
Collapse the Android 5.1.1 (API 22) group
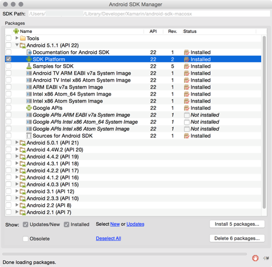pos(17,45)
